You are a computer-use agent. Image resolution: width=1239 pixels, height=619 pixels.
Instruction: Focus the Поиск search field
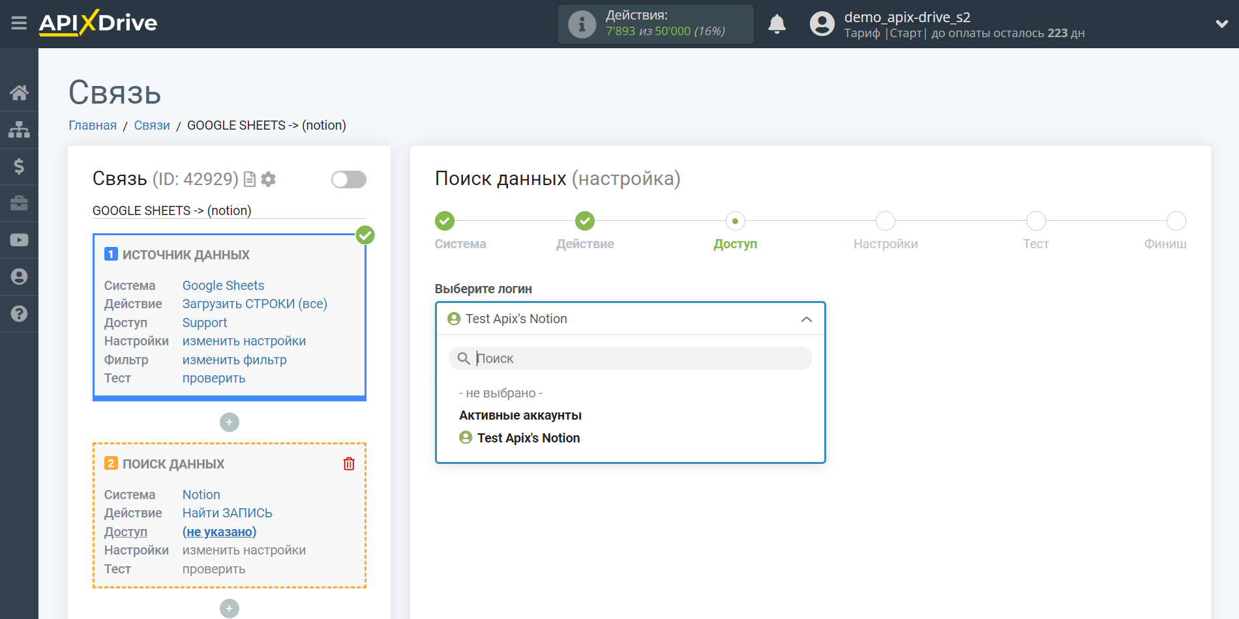tap(631, 358)
